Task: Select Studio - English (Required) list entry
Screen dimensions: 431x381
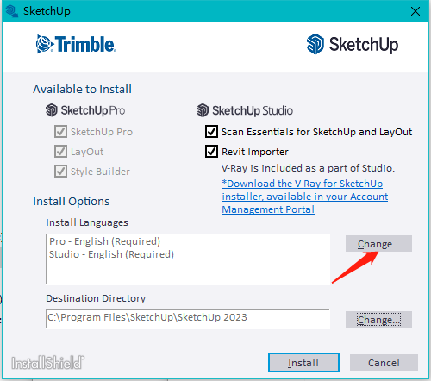Action: [111, 254]
